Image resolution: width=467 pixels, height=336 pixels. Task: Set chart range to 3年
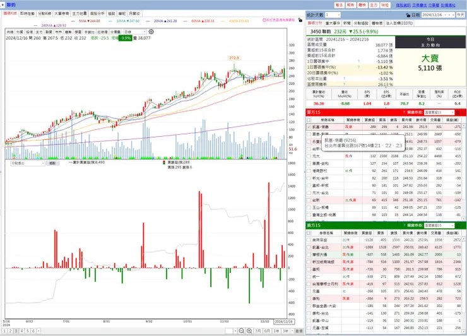(x=286, y=331)
